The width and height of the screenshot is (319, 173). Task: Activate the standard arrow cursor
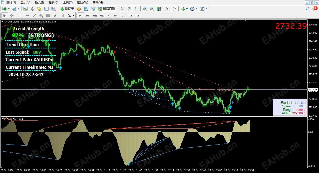(4, 15)
